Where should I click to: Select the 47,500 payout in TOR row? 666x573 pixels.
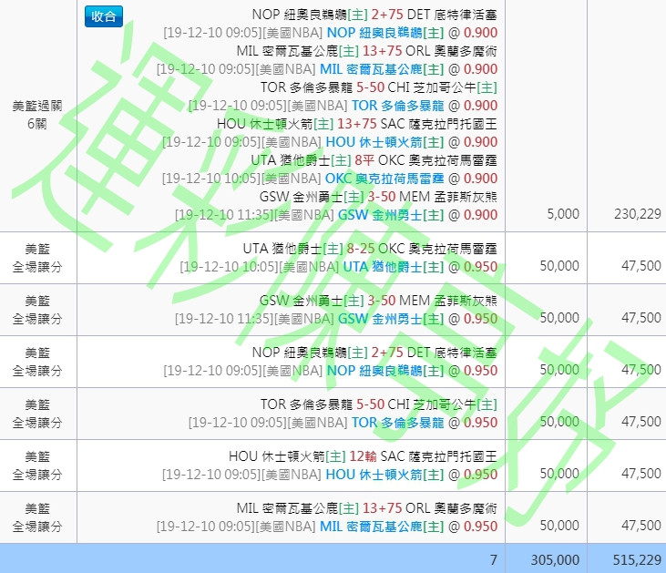tap(641, 422)
